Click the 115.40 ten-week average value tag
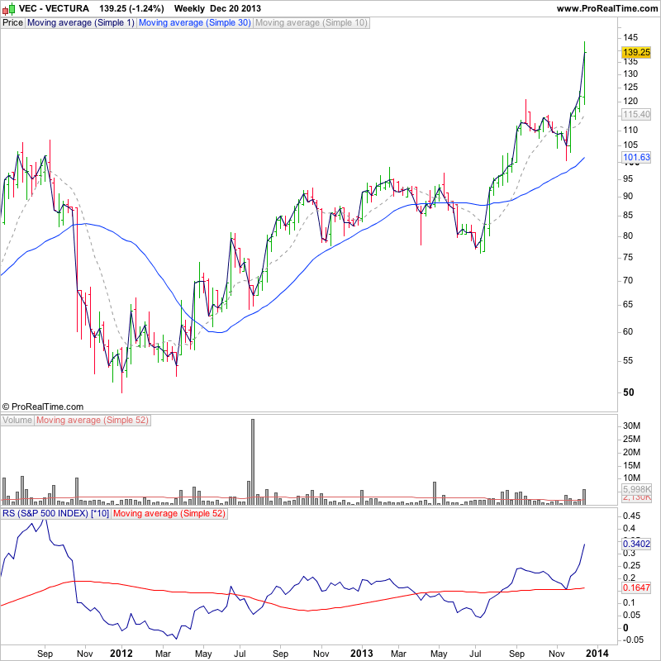Viewport: 661px width, 661px height. 636,114
